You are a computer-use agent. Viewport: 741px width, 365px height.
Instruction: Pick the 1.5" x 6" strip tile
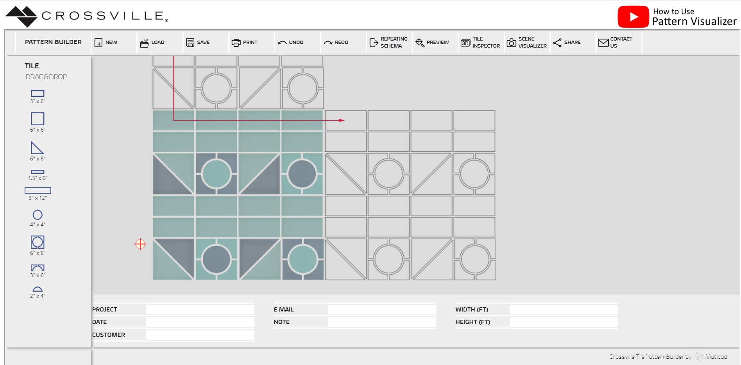pyautogui.click(x=38, y=172)
